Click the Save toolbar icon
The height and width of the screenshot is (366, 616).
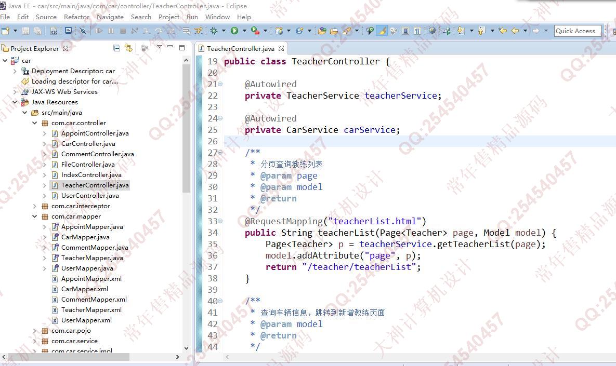tap(25, 31)
